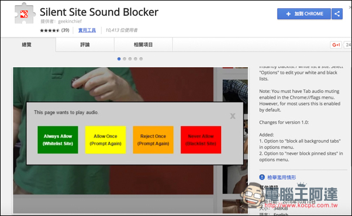Select the fourth carousel dot
The height and width of the screenshot is (216, 352).
[x=136, y=59]
